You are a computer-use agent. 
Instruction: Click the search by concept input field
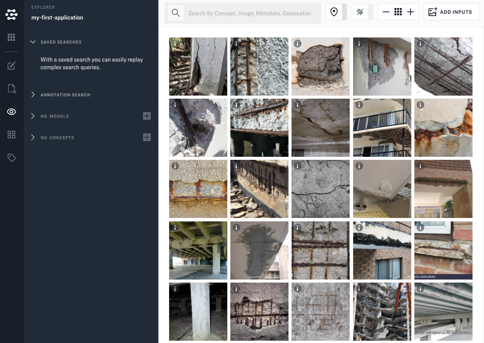click(249, 13)
